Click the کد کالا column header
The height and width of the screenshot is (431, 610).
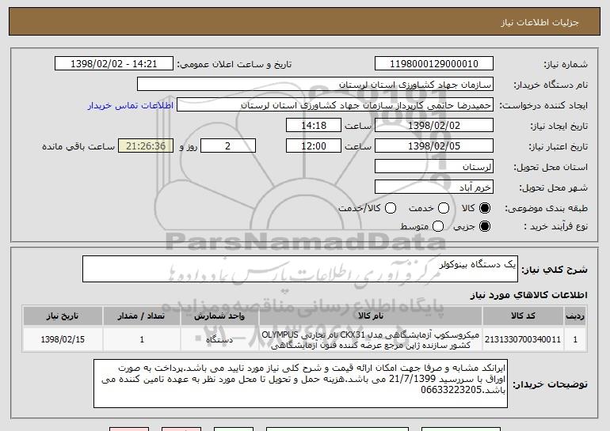(523, 316)
